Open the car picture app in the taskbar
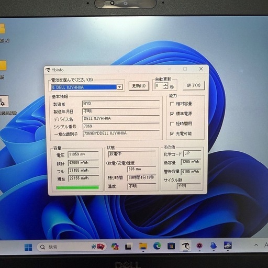Image resolution: width=268 pixels, height=268 pixels. click(228, 245)
